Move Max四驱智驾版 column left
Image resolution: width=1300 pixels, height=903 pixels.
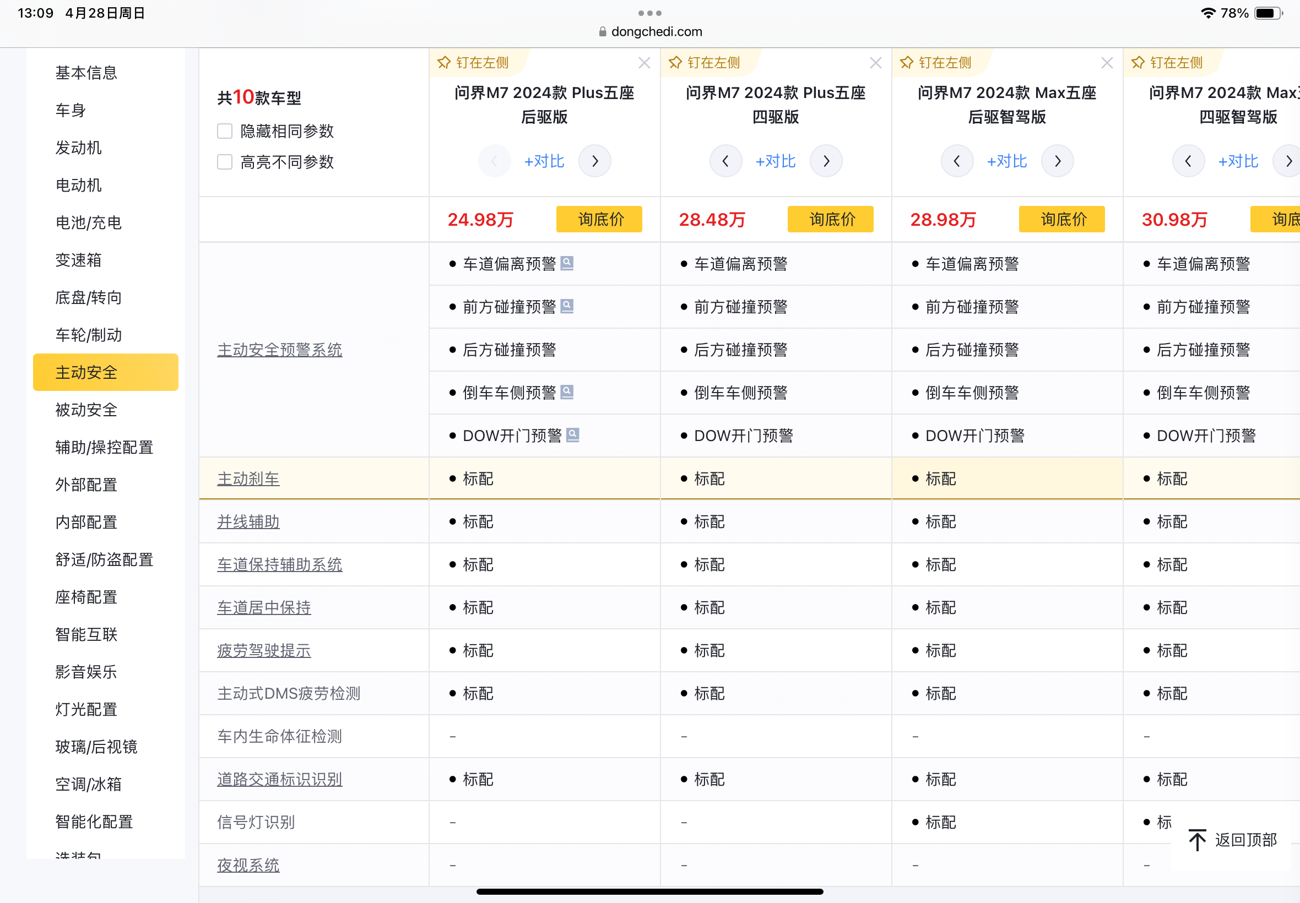pyautogui.click(x=1189, y=161)
